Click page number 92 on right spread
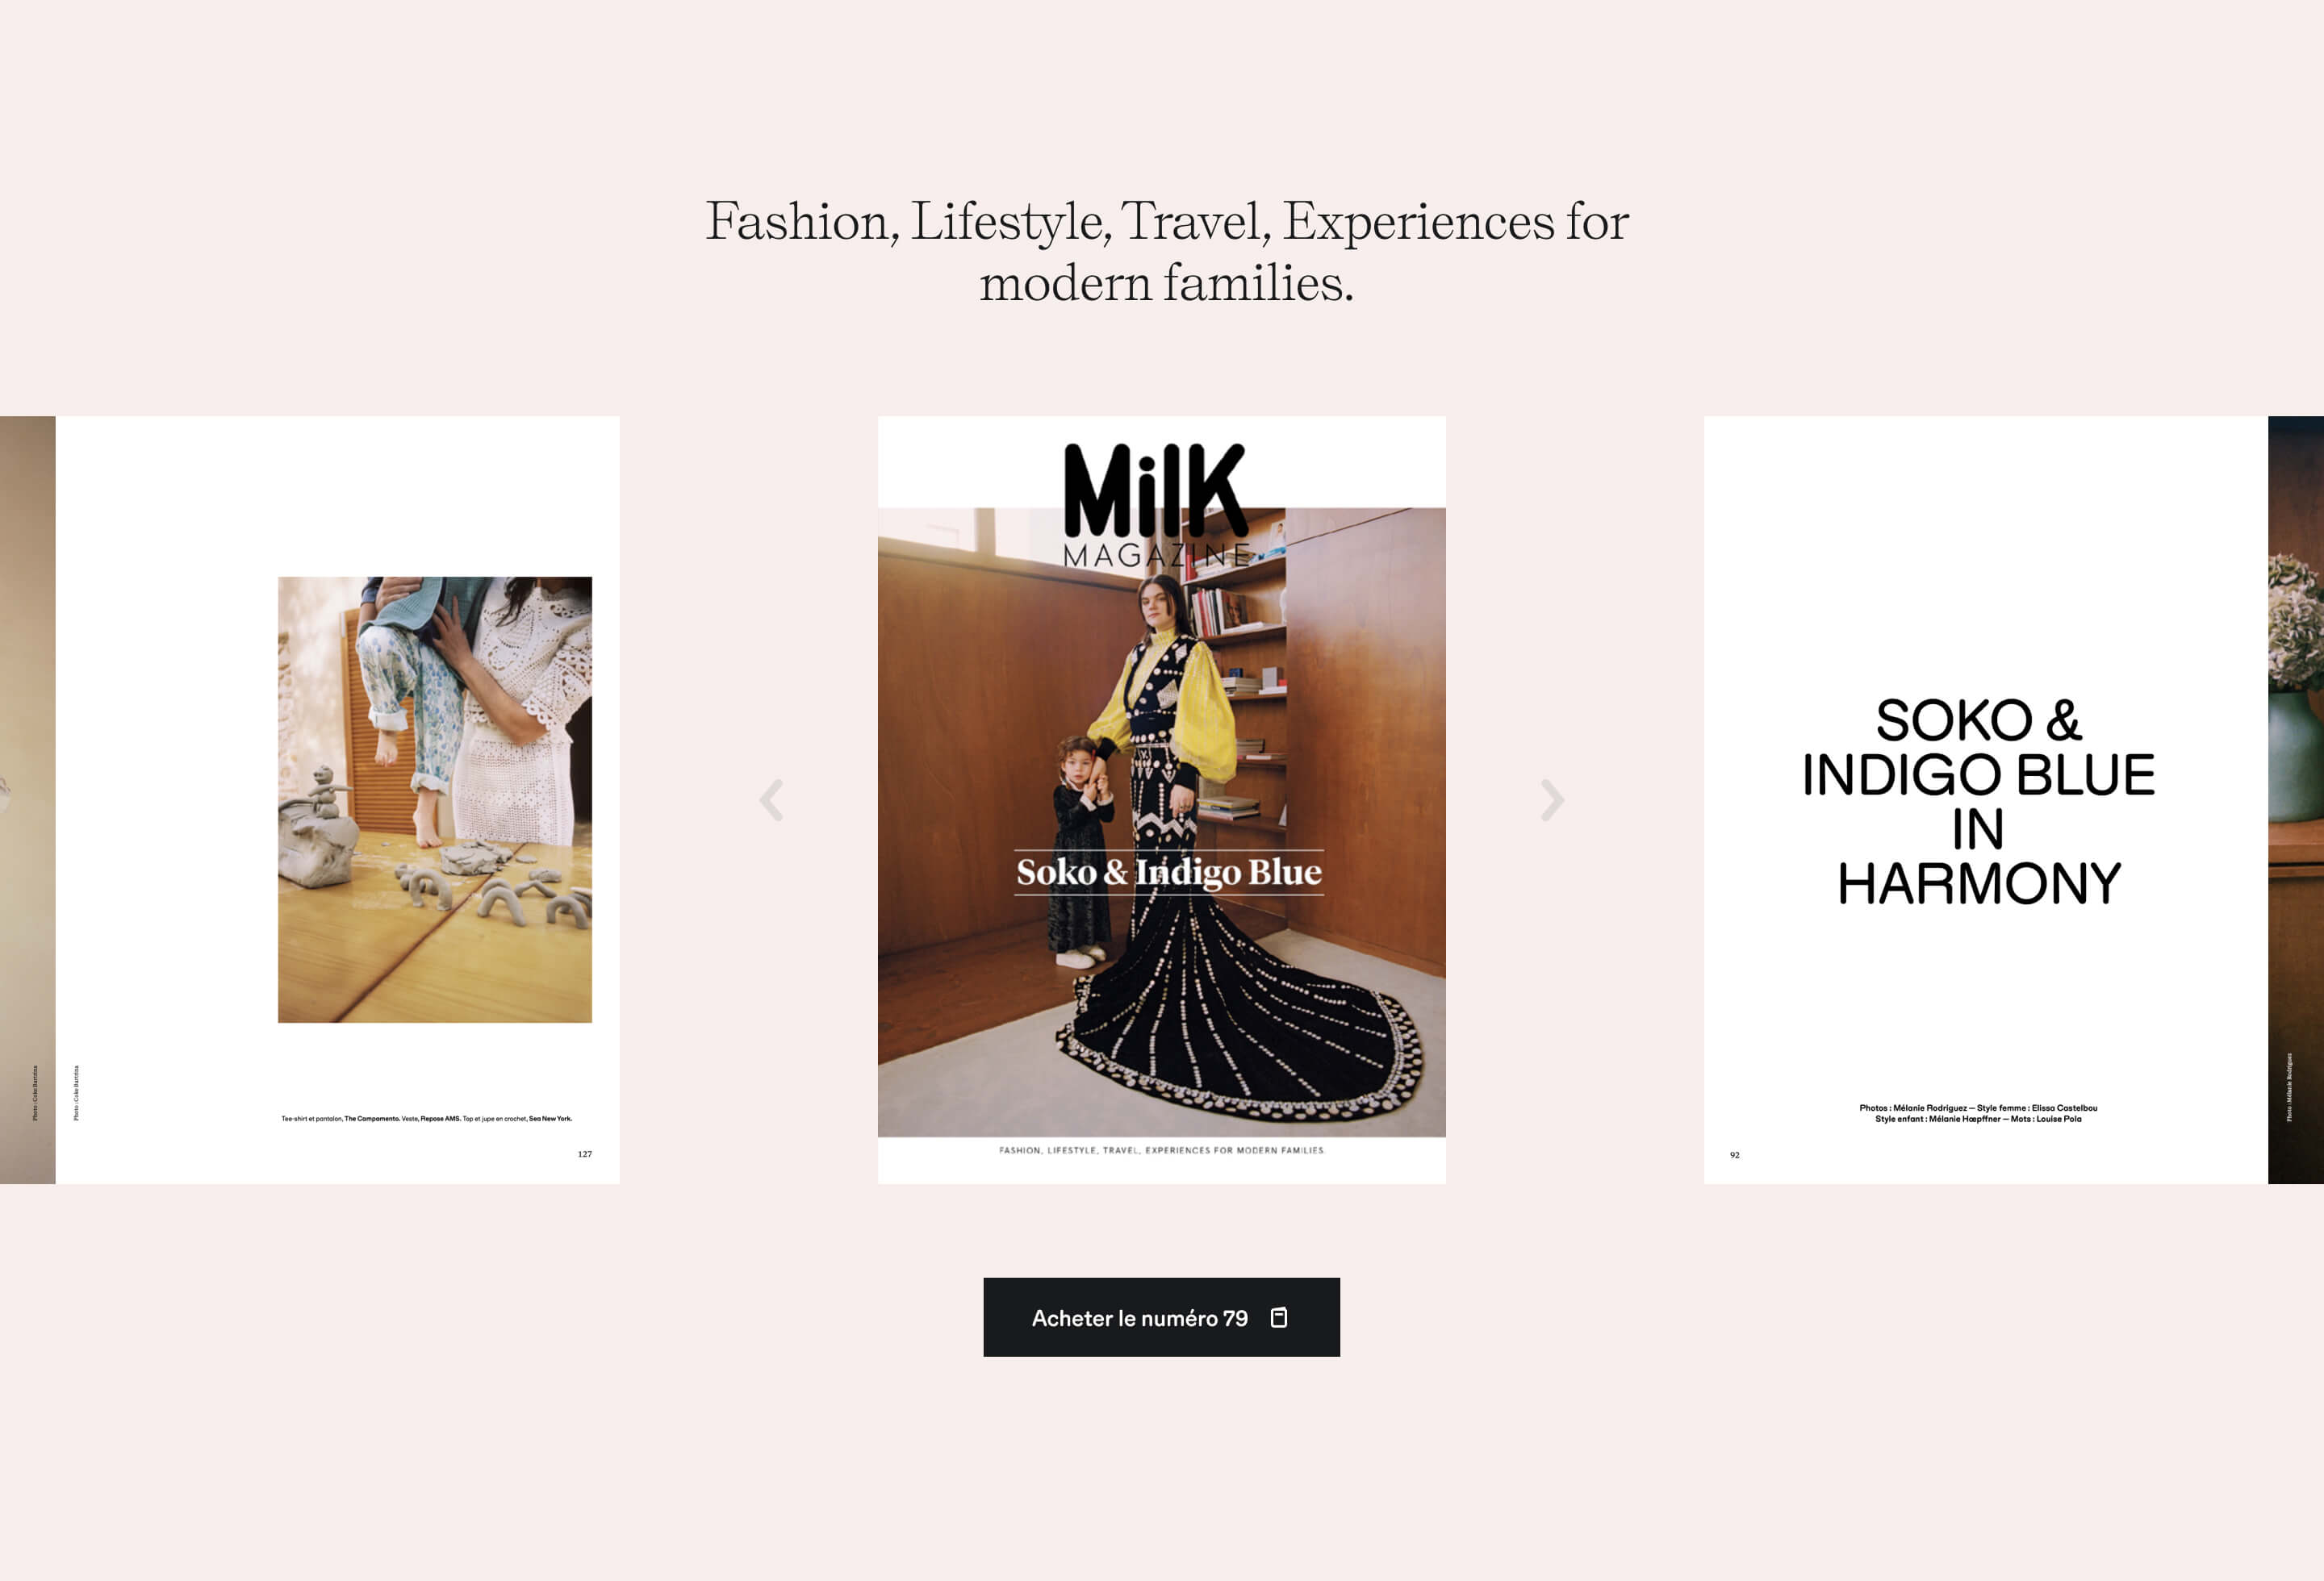 [x=1734, y=1155]
